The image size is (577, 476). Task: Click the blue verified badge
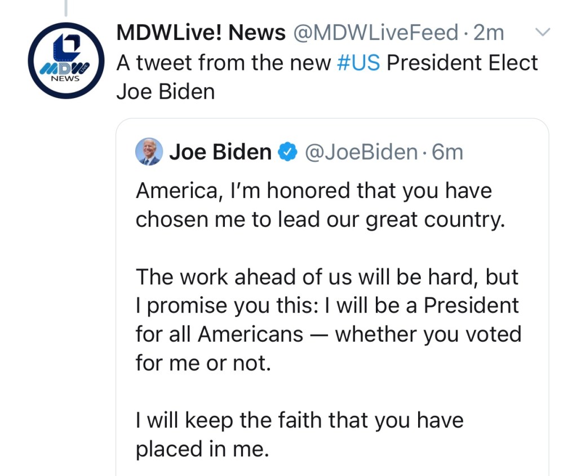(x=288, y=152)
